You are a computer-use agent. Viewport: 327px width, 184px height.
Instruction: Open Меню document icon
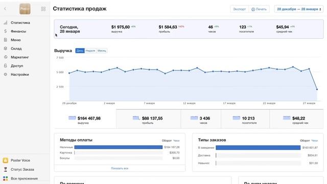point(6,40)
